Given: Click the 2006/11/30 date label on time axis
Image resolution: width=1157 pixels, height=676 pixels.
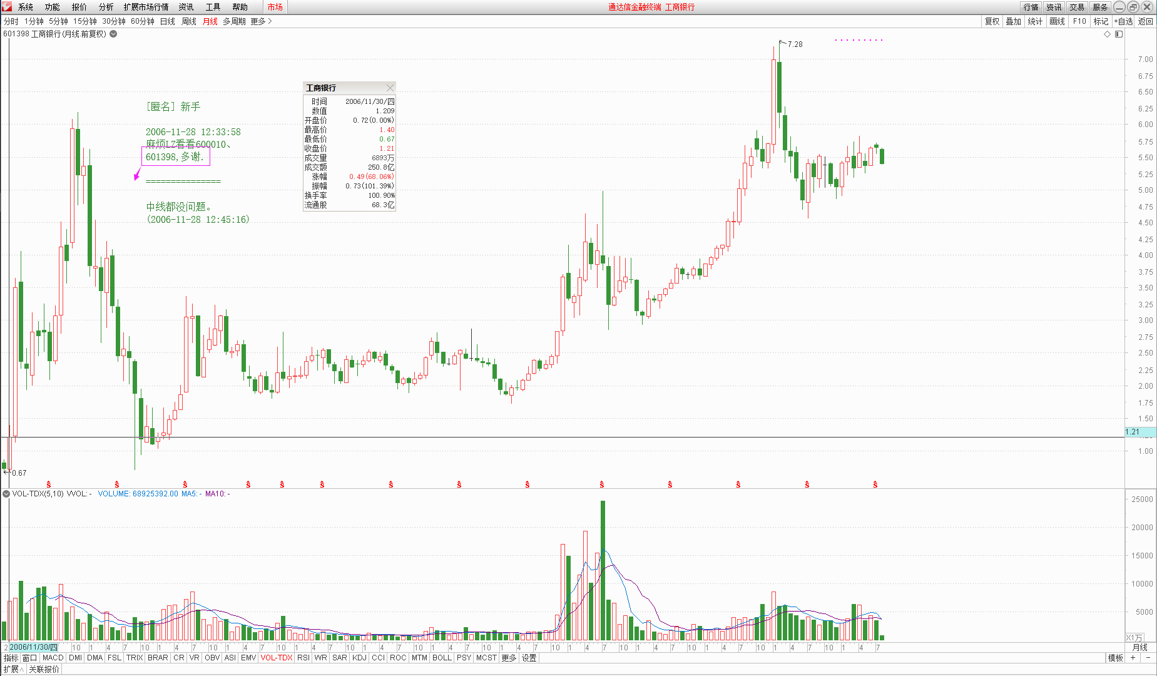Looking at the screenshot, I should pos(33,647).
